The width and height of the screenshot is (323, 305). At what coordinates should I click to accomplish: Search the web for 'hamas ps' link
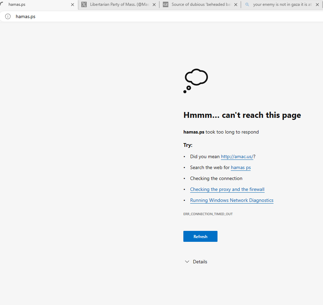point(241,168)
